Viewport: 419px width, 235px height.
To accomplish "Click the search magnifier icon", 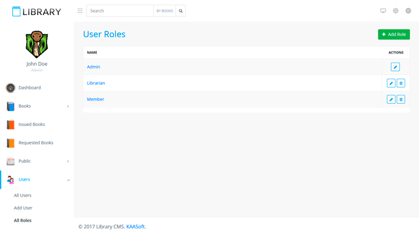I will [x=181, y=11].
